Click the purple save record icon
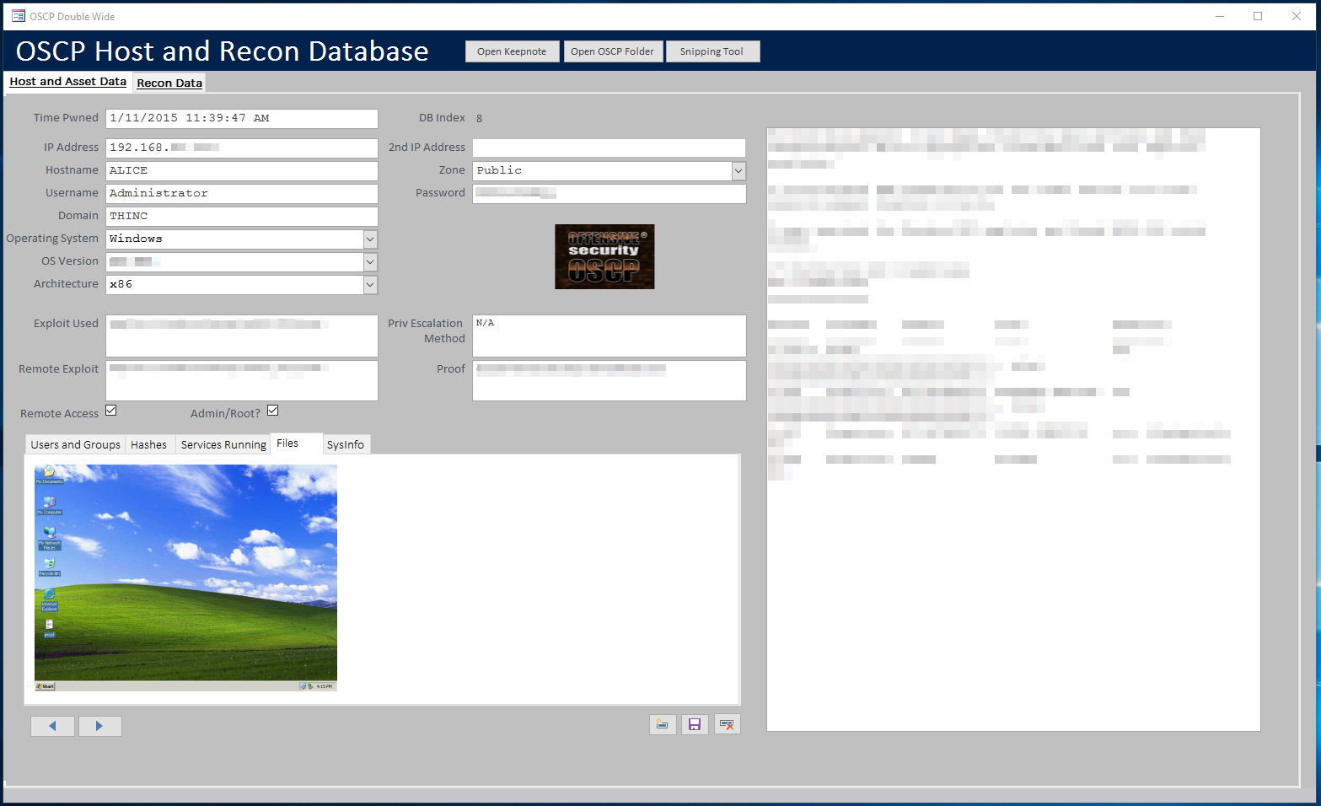 (x=695, y=724)
